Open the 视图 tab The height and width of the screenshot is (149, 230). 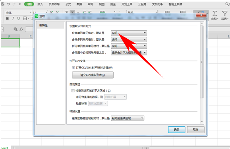point(102,4)
